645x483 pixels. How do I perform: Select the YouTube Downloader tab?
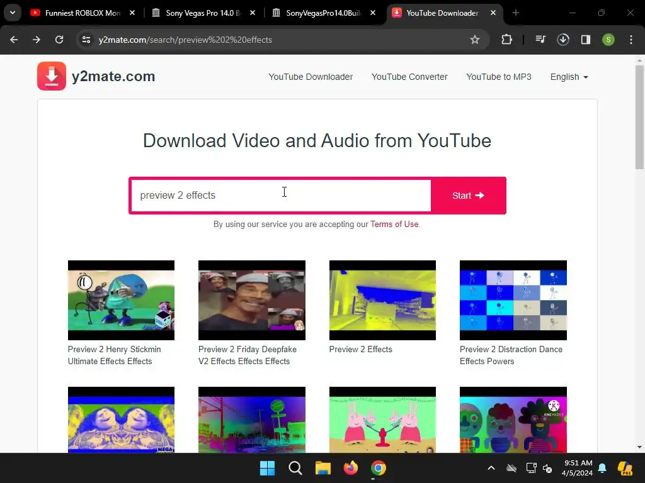442,13
